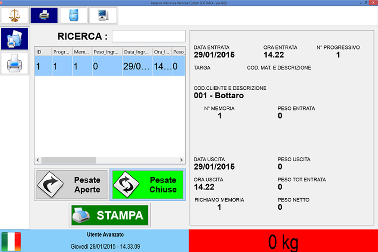This screenshot has height=252, width=378.
Task: Select the first weighing record row
Action: [x=109, y=66]
